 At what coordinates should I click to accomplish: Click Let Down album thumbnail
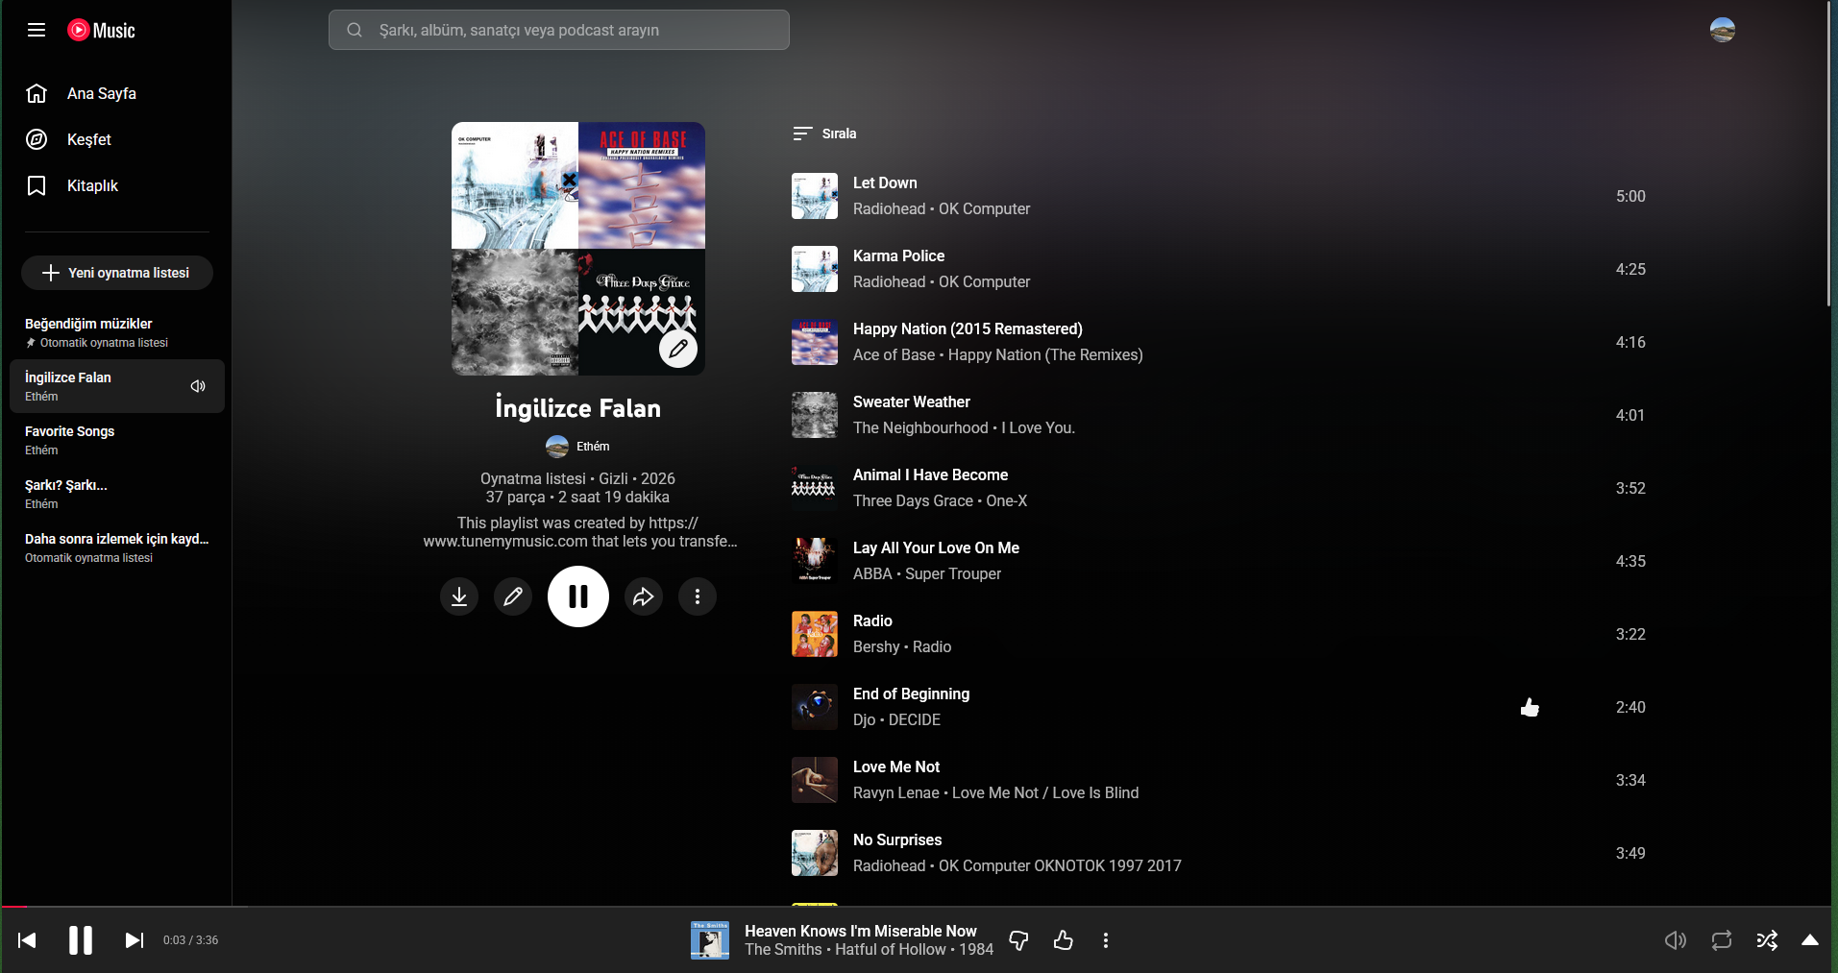815,196
